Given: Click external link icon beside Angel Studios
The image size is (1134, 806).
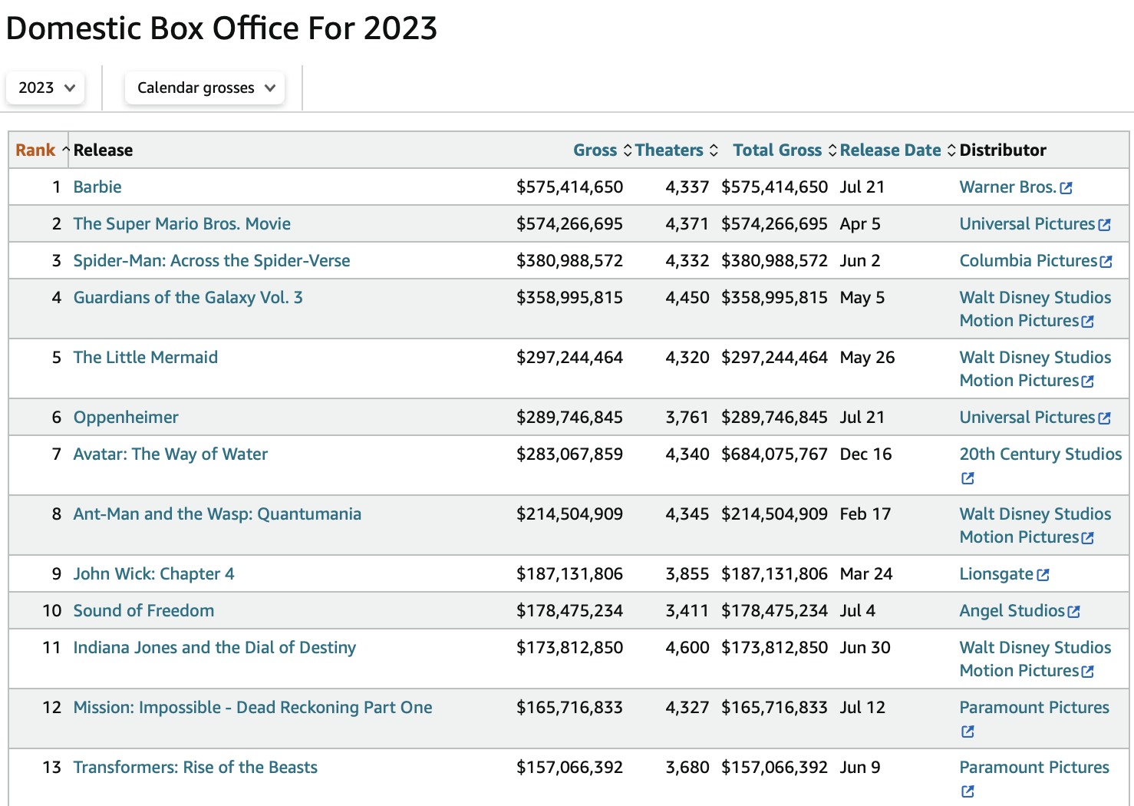Looking at the screenshot, I should [1074, 612].
